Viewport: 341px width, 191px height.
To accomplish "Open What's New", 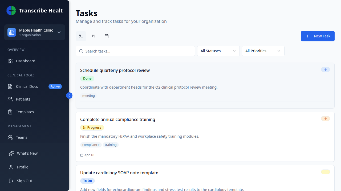I will pos(27,153).
